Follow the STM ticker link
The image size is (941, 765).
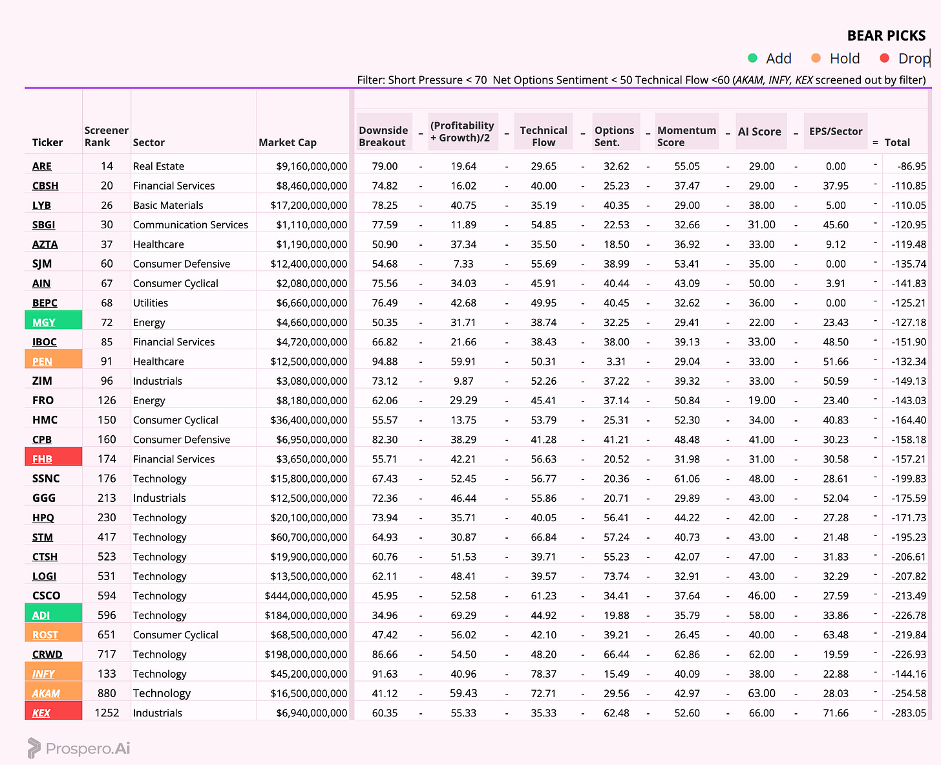(x=43, y=537)
